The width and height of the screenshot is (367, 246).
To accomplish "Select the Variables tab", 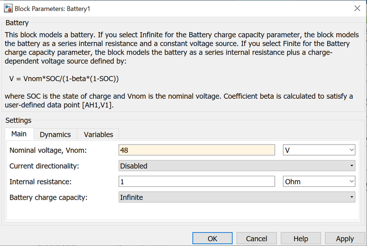I will pyautogui.click(x=98, y=134).
